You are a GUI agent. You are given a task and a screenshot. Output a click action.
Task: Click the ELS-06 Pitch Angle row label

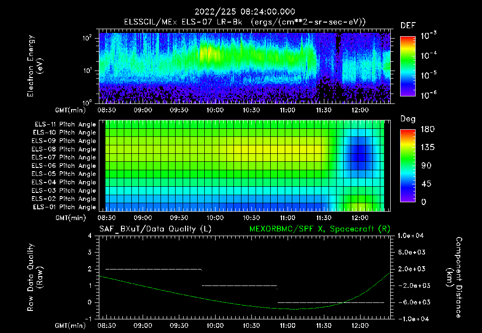(64, 166)
